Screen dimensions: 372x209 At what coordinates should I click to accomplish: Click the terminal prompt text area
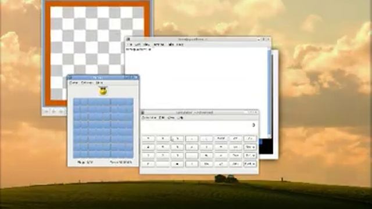coord(138,49)
